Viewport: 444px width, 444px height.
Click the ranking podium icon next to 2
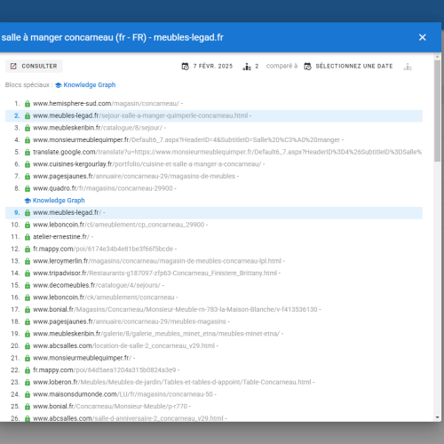point(247,67)
